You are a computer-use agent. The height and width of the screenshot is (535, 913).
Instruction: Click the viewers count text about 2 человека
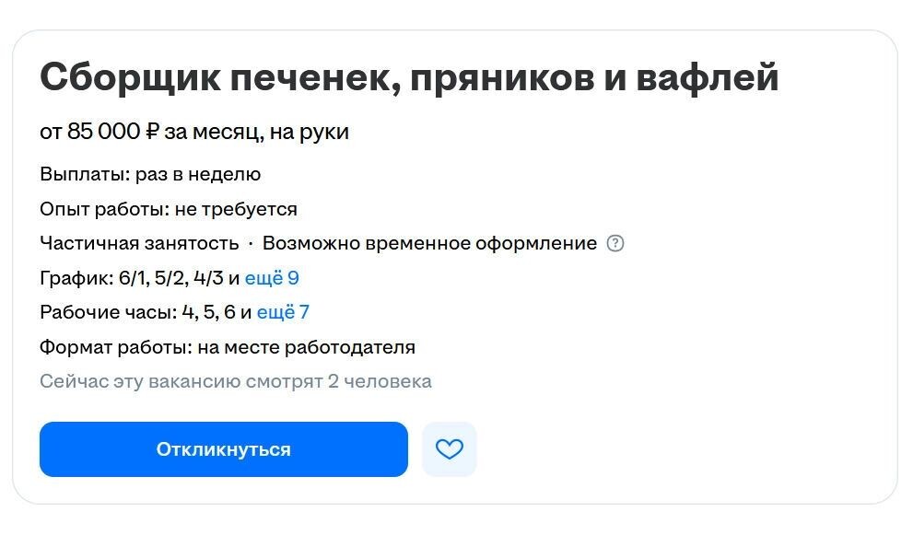235,380
